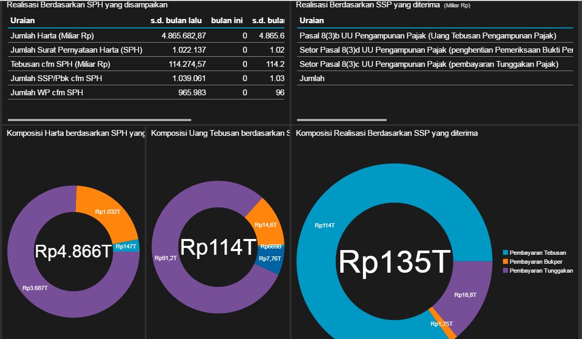
Task: Select the 'Jumlah Harta (Miliar Rp)' row label
Action: [x=52, y=36]
